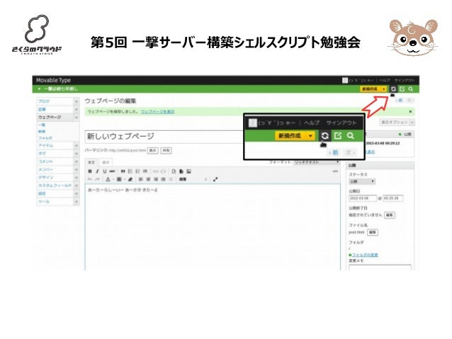
Task: Insert a horizontal rule in the editor
Action: 145,171
